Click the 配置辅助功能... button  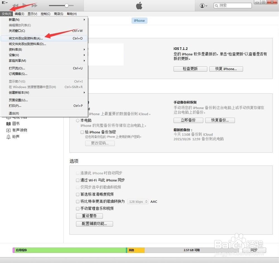(x=94, y=224)
